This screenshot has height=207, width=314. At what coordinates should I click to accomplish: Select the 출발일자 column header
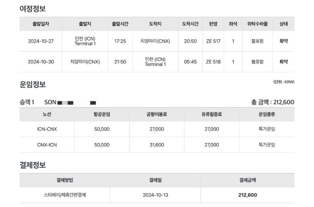pyautogui.click(x=41, y=24)
